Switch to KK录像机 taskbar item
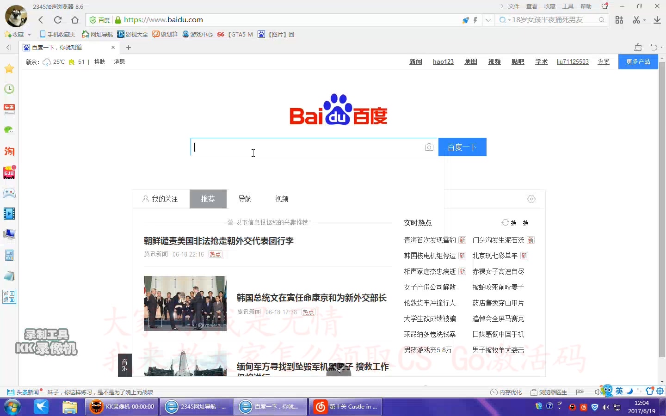The height and width of the screenshot is (416, 666). coord(123,407)
